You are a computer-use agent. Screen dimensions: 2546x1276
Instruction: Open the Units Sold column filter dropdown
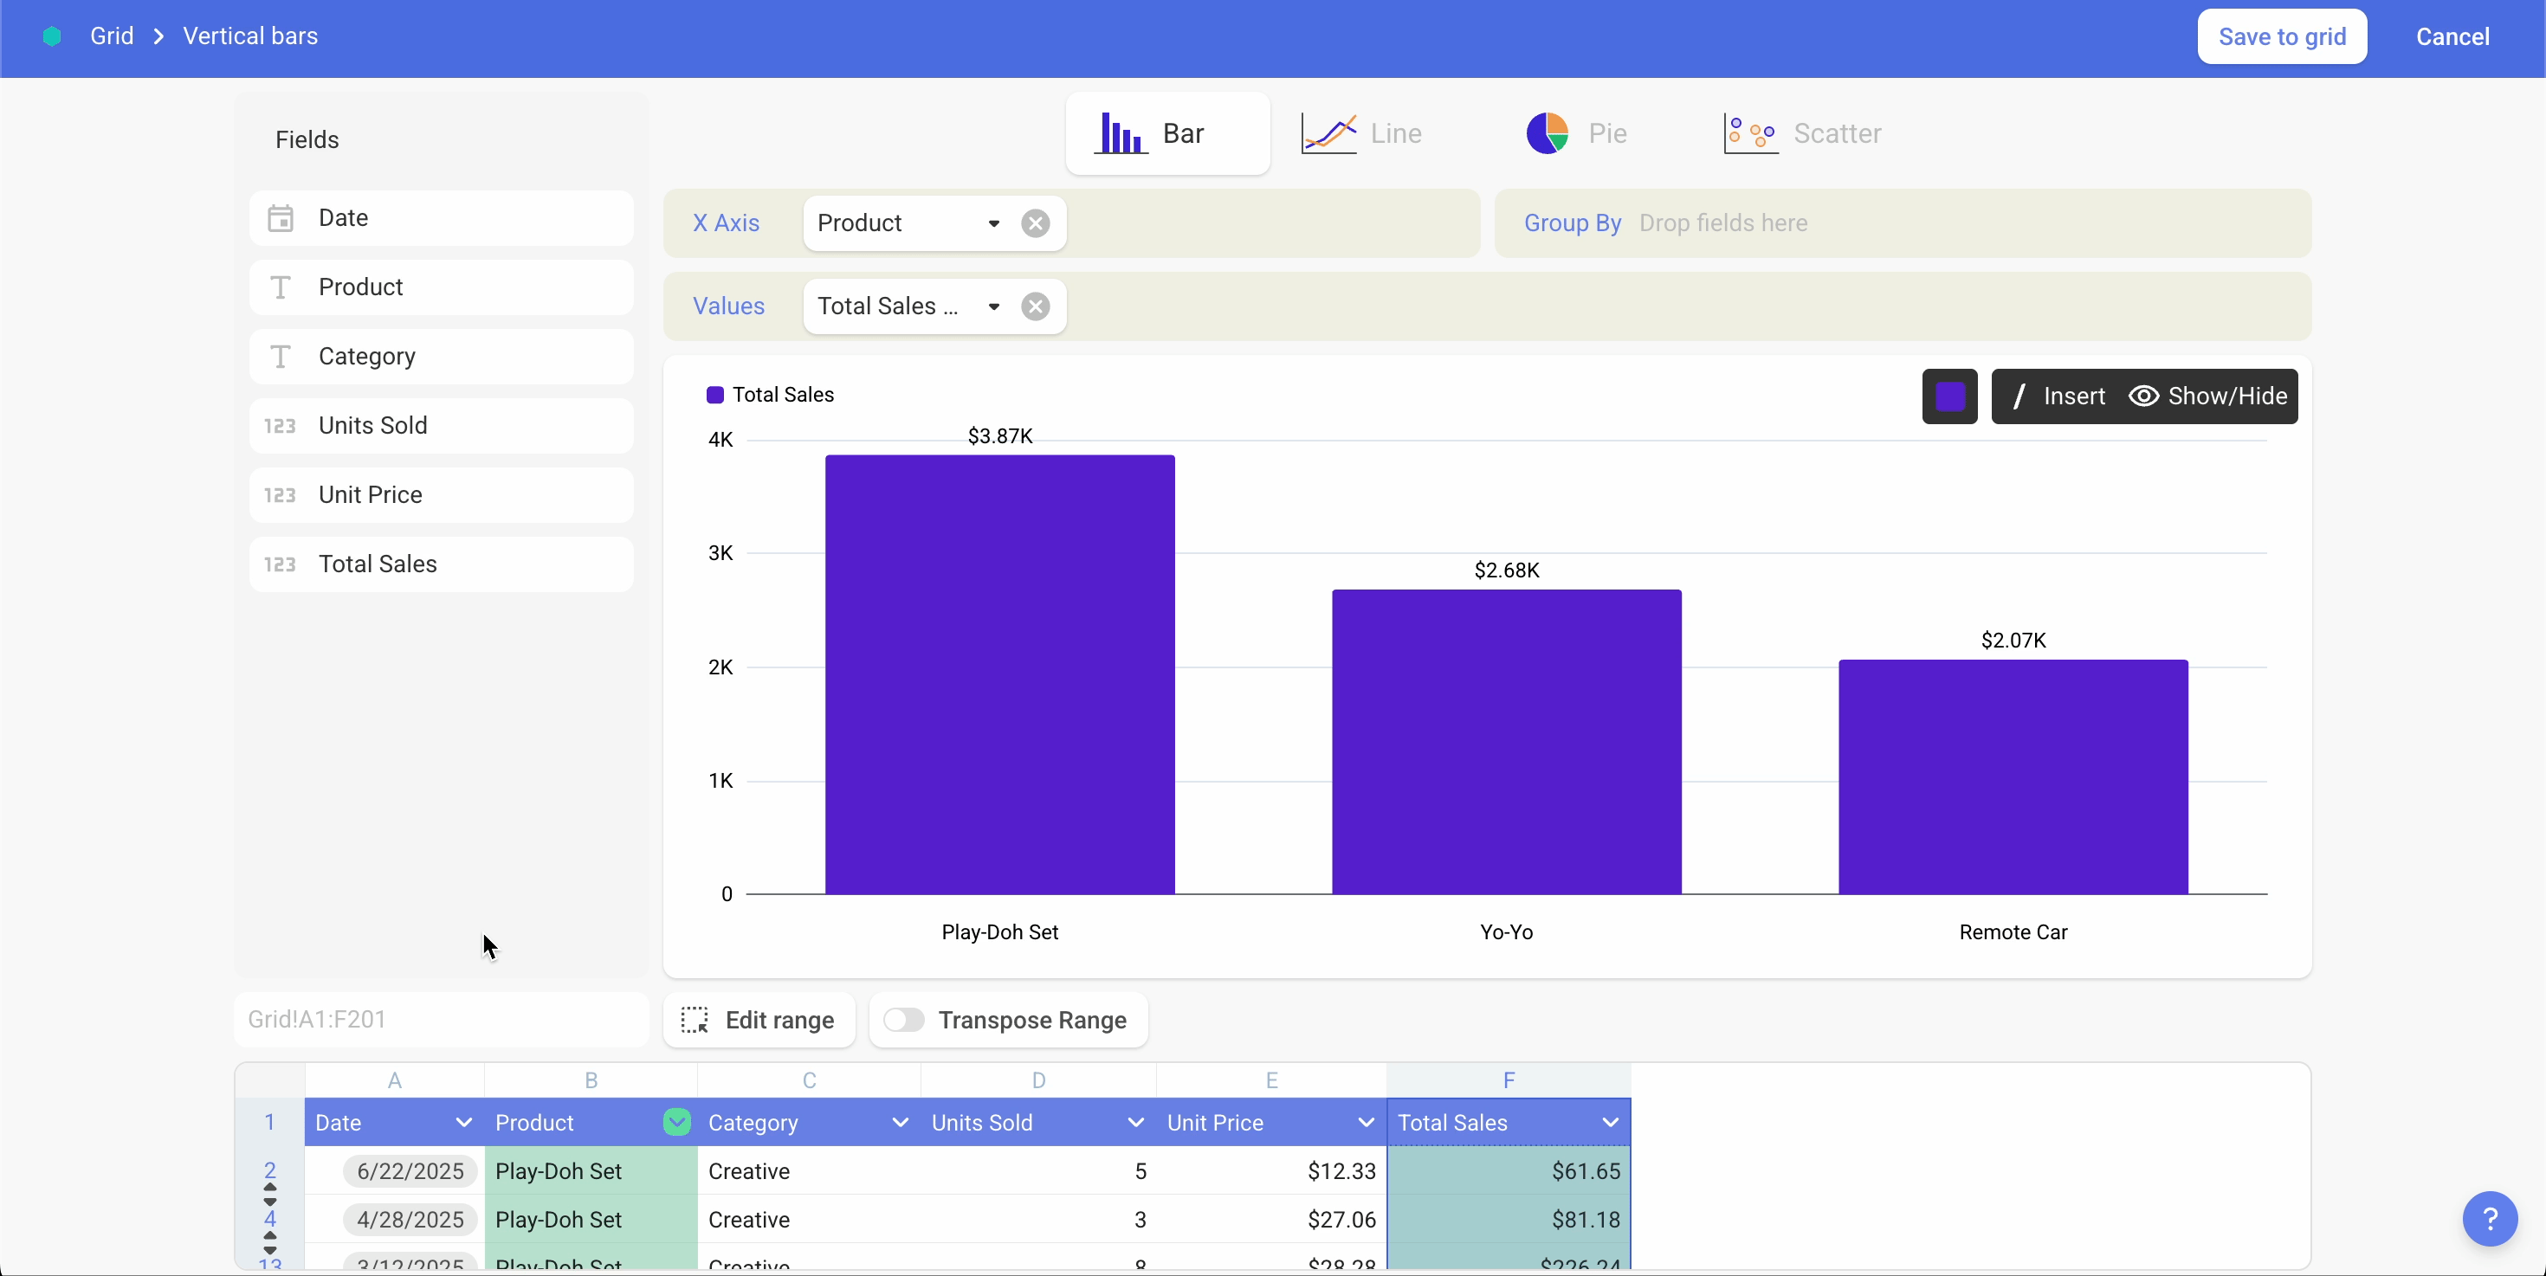coord(1134,1123)
